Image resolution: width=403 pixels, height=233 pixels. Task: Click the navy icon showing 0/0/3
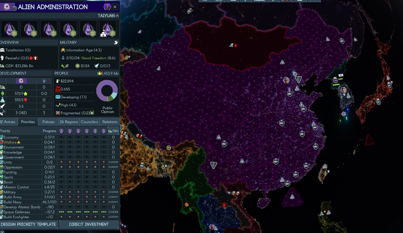[x=96, y=66]
